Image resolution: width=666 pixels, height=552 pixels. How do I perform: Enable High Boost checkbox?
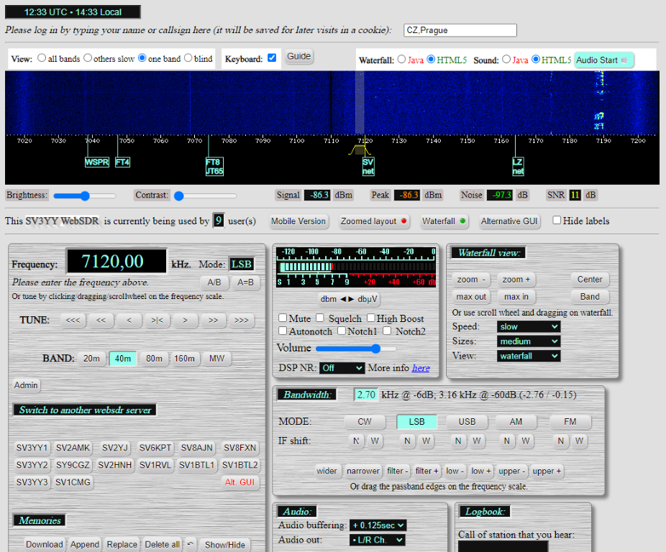(x=371, y=318)
